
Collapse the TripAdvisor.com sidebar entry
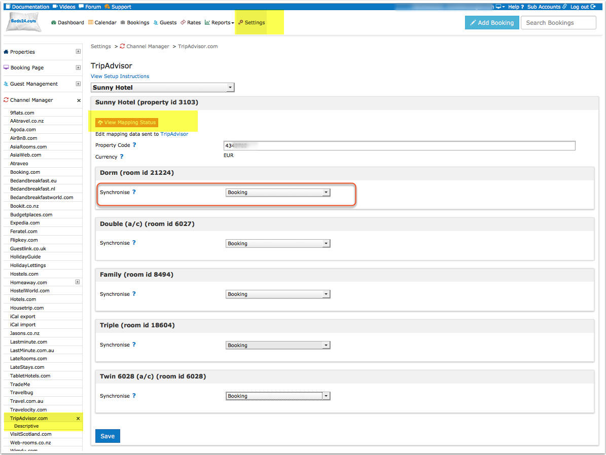78,419
